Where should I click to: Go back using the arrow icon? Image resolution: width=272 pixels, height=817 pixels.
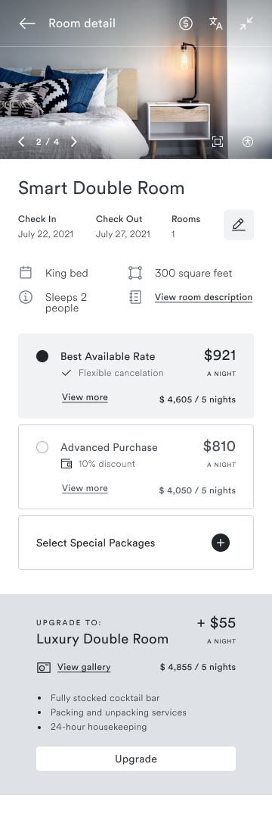[x=27, y=23]
